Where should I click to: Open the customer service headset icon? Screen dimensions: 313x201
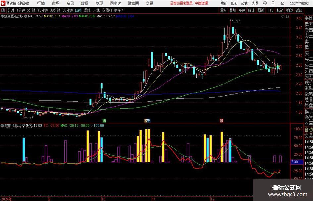(x=265, y=3)
